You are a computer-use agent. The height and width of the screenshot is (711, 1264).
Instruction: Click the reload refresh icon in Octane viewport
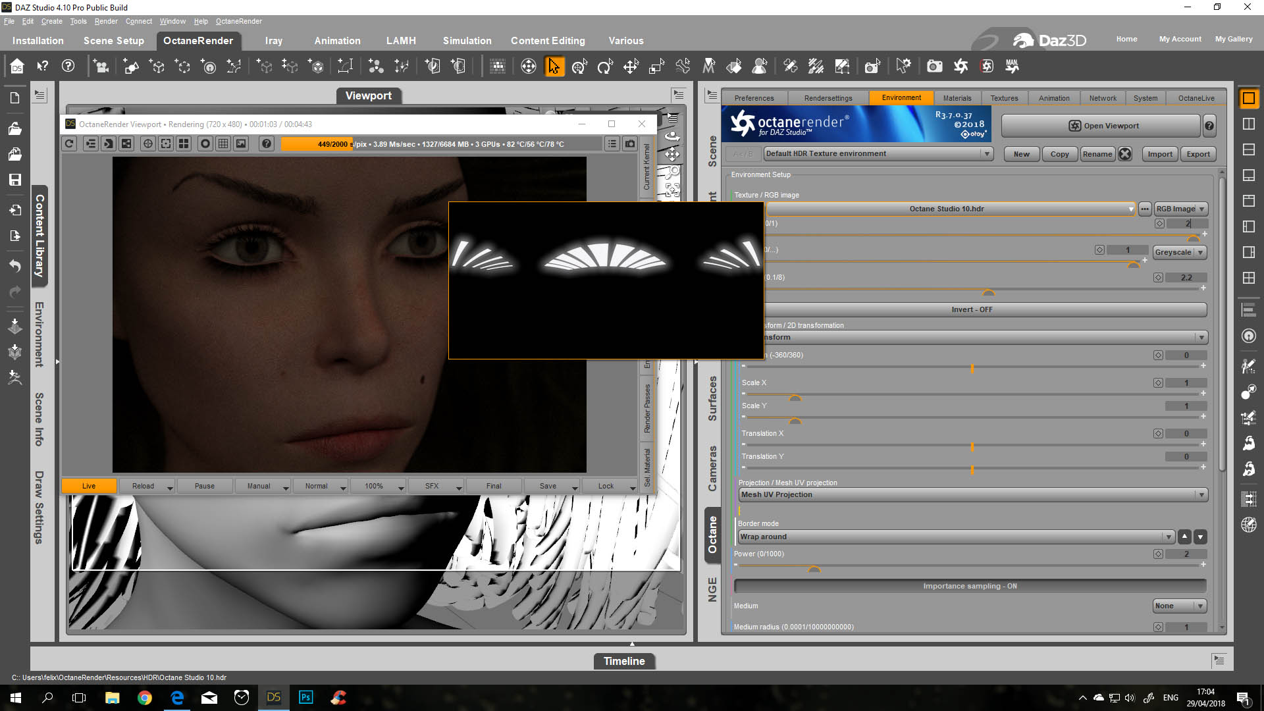click(x=70, y=144)
